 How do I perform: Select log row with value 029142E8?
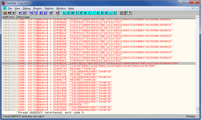pyautogui.click(x=99, y=77)
